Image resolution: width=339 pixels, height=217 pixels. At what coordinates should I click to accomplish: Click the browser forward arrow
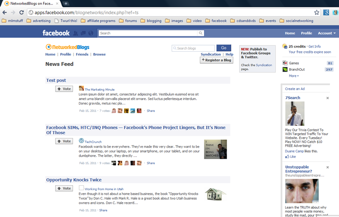[x=13, y=12]
